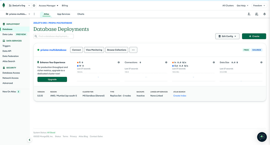
Task: Click the All Good system status link
Action: [51, 132]
